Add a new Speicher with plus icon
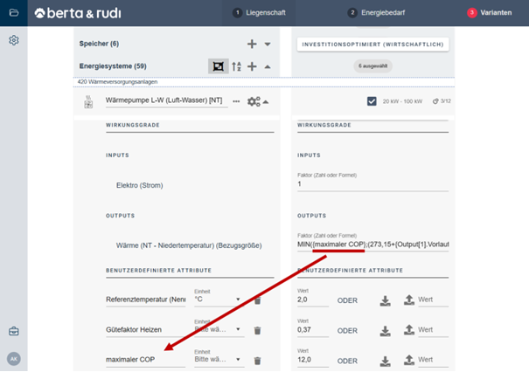 pyautogui.click(x=252, y=44)
